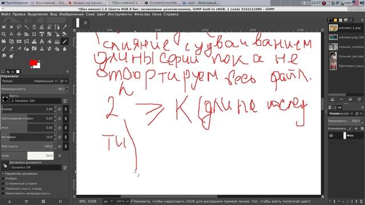Open the images dock configuration menu

(x=362, y=20)
